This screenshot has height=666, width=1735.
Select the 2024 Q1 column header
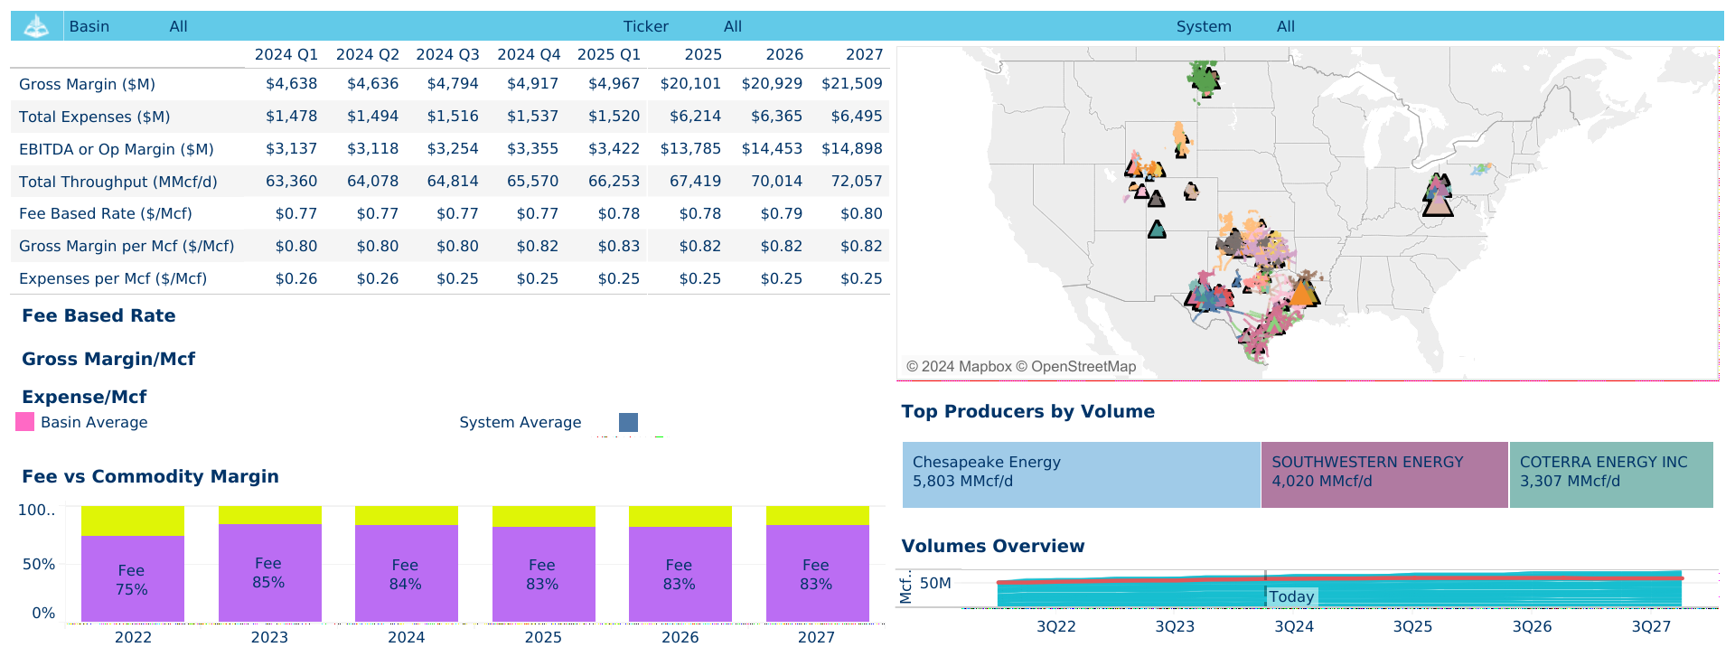[286, 54]
